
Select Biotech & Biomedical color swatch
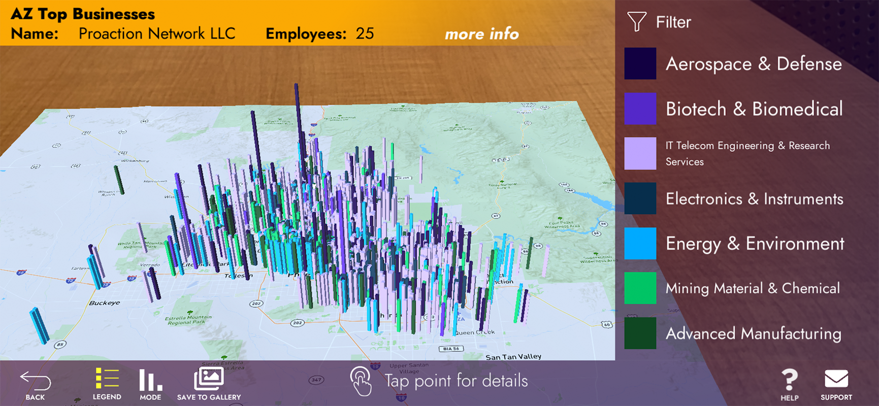click(640, 109)
